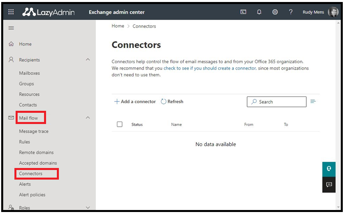Open Contacts in sidebar
Screen dimensions: 344x214
point(28,105)
